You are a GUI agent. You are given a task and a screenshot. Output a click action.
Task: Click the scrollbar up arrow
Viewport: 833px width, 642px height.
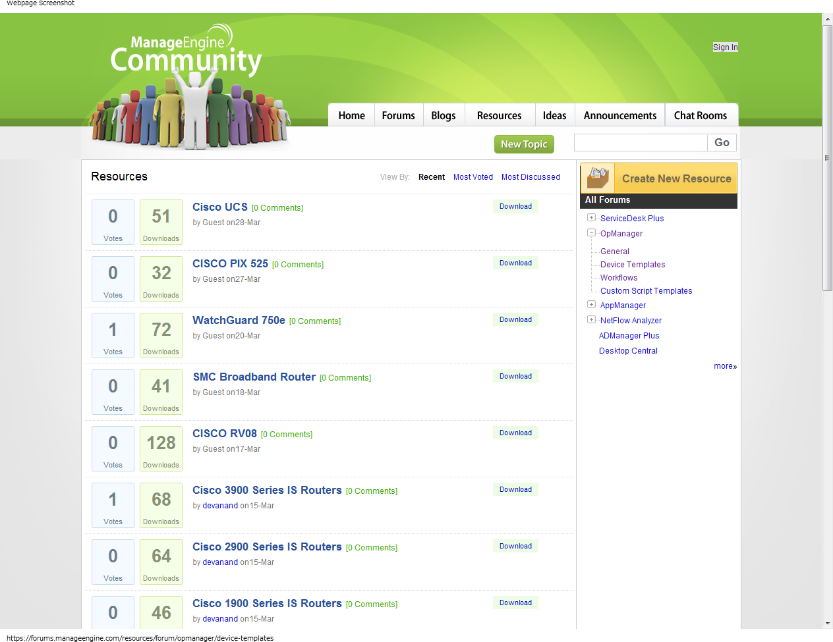(828, 19)
